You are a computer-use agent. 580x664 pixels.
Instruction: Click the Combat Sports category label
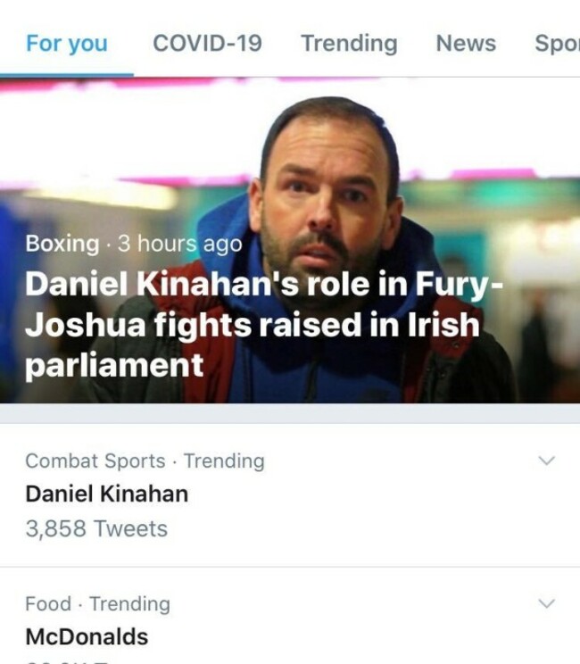[95, 461]
